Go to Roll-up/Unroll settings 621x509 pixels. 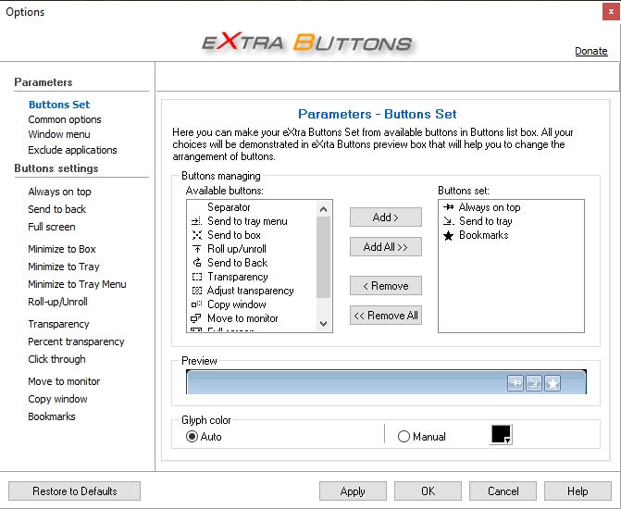[57, 302]
